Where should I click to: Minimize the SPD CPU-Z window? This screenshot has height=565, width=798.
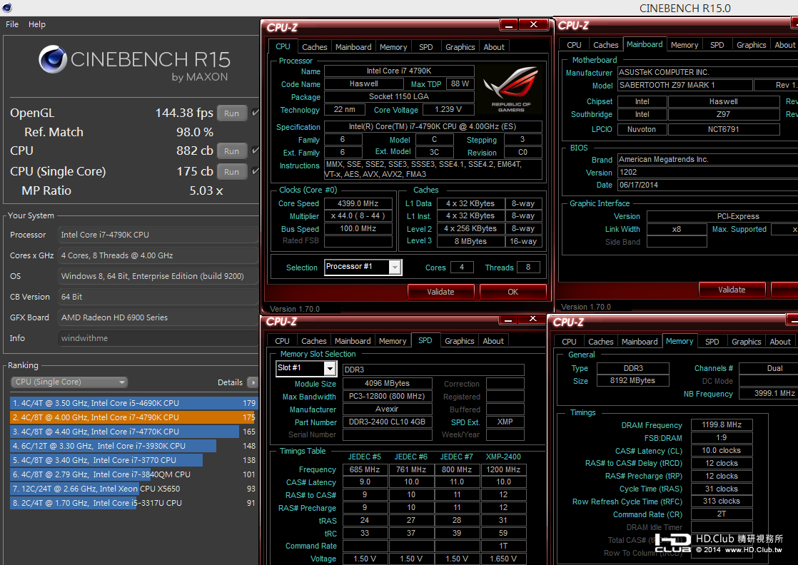(x=508, y=320)
